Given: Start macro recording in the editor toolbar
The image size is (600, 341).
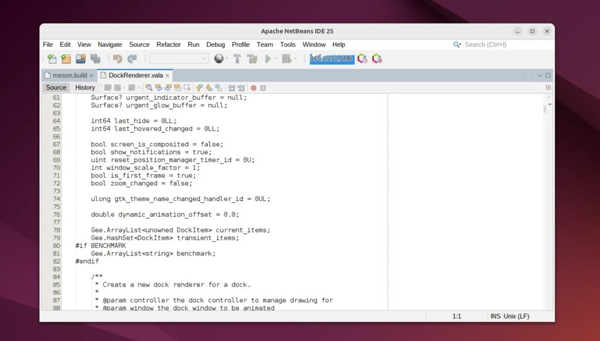Looking at the screenshot, I should [x=254, y=87].
